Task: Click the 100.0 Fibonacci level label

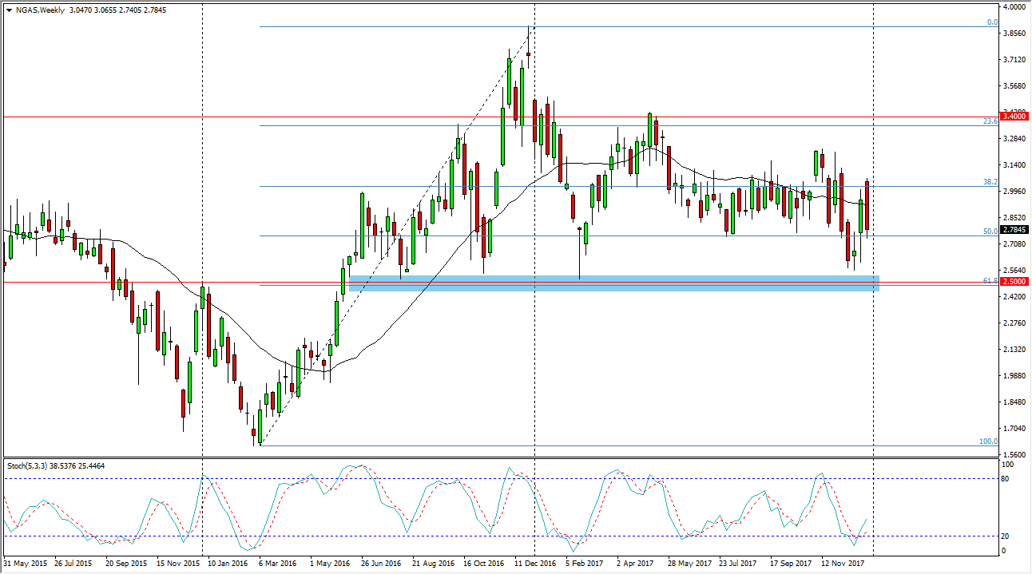Action: pyautogui.click(x=989, y=441)
